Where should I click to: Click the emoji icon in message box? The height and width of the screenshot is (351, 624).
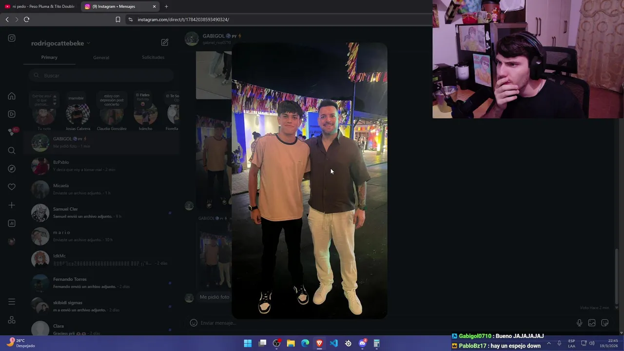click(194, 323)
